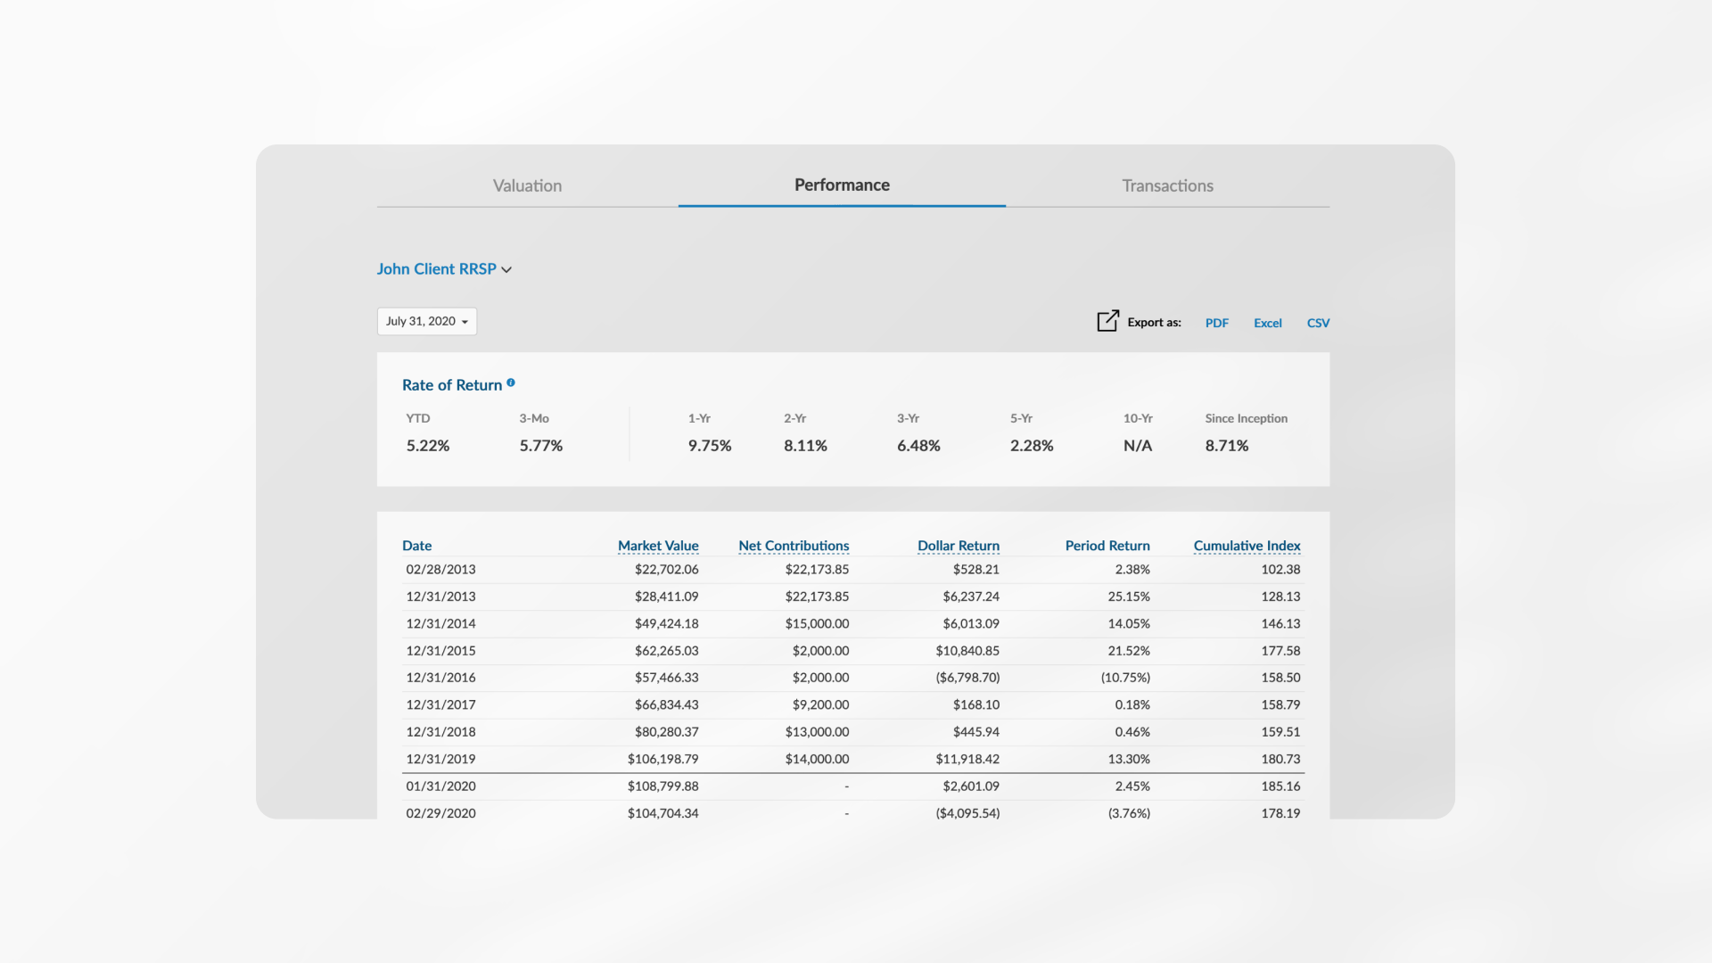Expand the John Client RRSP account dropdown

click(444, 268)
